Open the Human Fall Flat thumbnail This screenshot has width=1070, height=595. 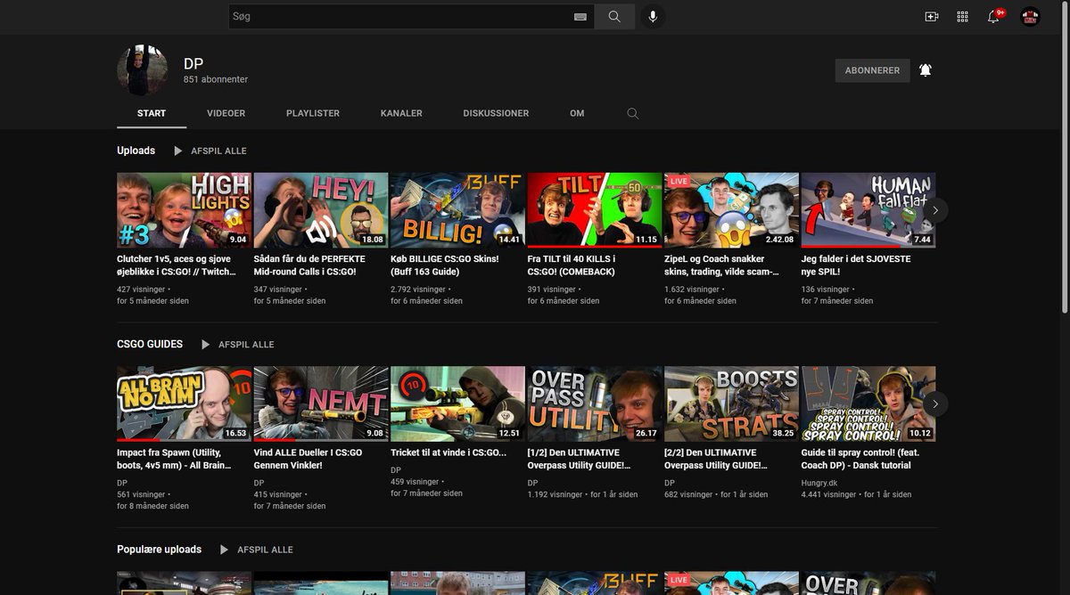pos(868,210)
